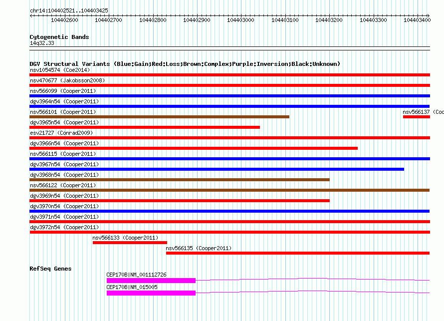
Task: Click the blue dgv3967n54 gain bar
Action: pos(217,169)
